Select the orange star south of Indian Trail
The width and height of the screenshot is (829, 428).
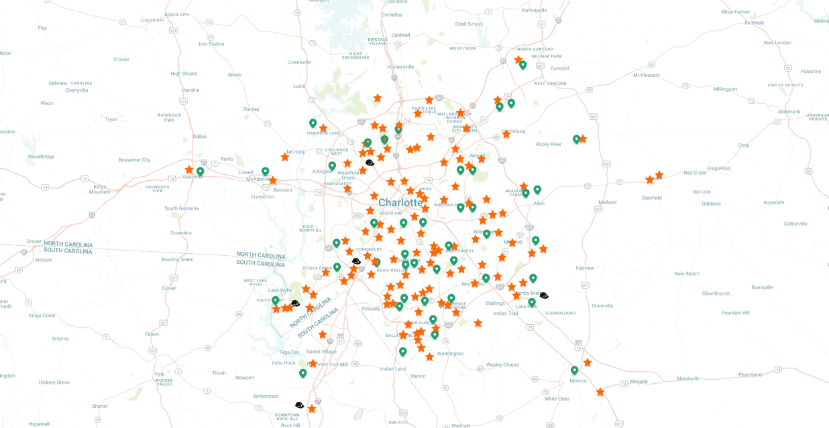click(x=478, y=323)
